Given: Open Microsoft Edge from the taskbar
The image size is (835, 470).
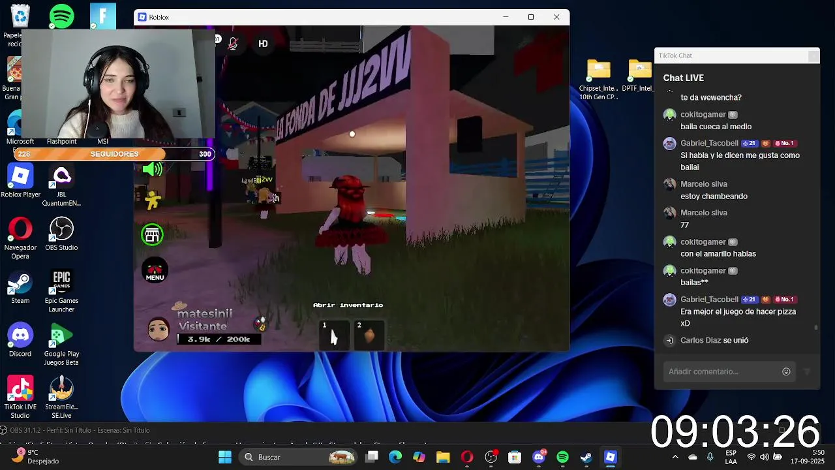Looking at the screenshot, I should [395, 457].
